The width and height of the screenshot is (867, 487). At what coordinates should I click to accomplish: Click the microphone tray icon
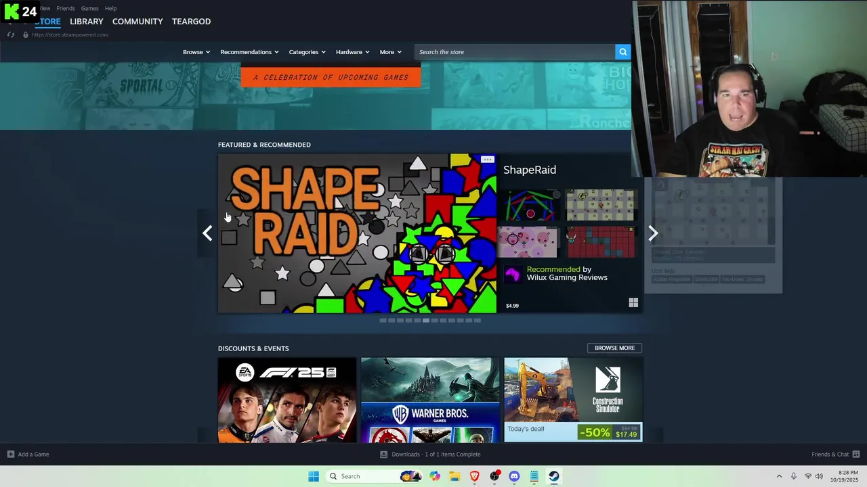pos(794,476)
